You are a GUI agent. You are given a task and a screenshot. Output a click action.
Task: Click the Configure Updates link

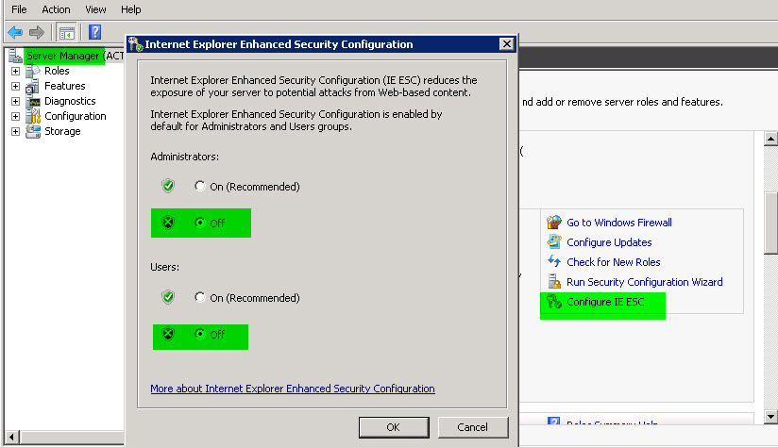(x=609, y=242)
